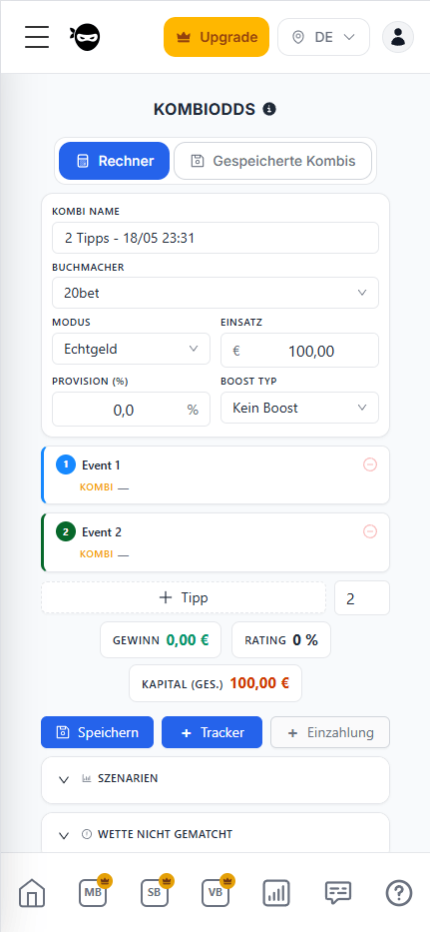The height and width of the screenshot is (932, 430).
Task: Open the help question mark icon
Action: (x=399, y=893)
